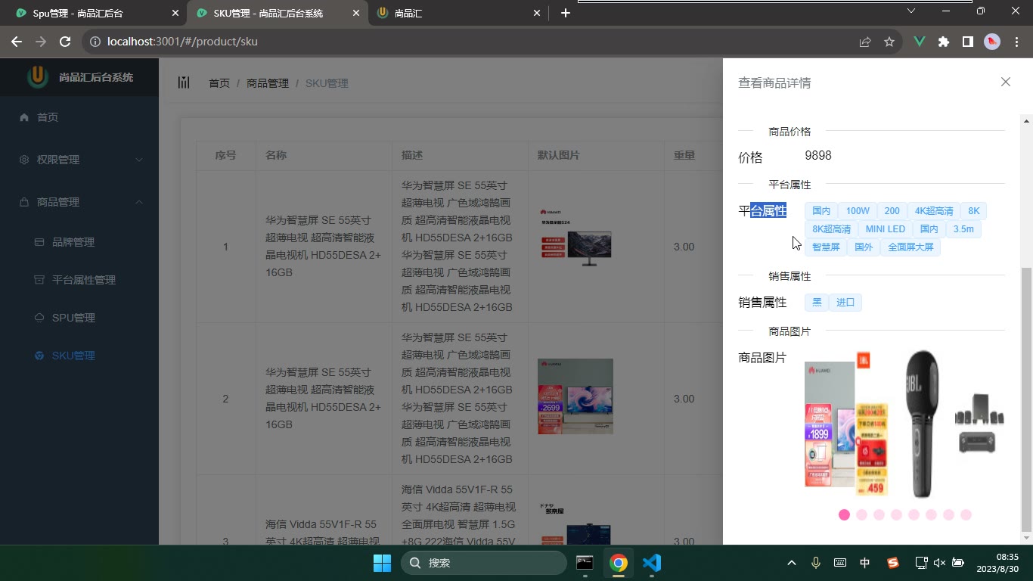
Task: Close the 查看商品详情 drawer
Action: (1005, 82)
